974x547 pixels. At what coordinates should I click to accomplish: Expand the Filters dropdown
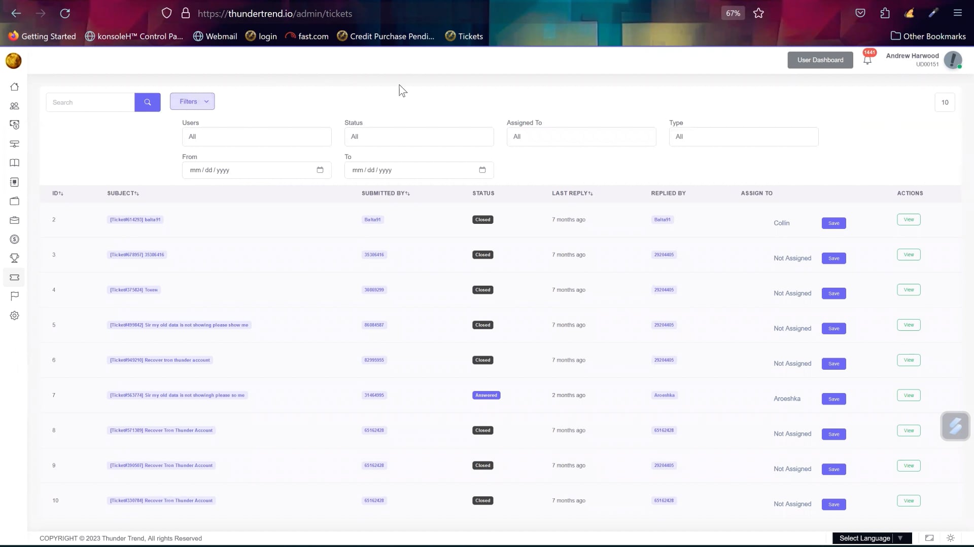192,101
